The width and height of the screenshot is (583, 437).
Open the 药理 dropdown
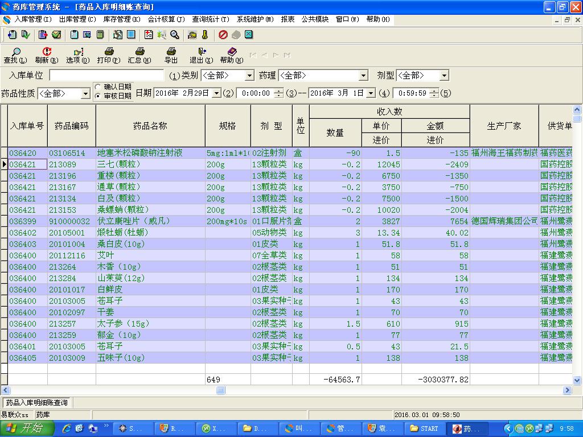click(x=363, y=76)
